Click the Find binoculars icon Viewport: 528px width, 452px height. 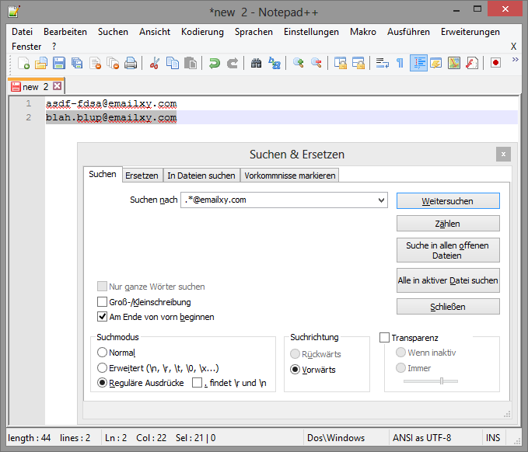pyautogui.click(x=257, y=63)
